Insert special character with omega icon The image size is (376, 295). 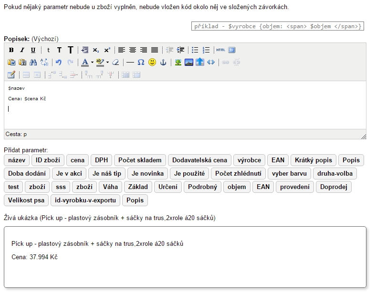141,62
